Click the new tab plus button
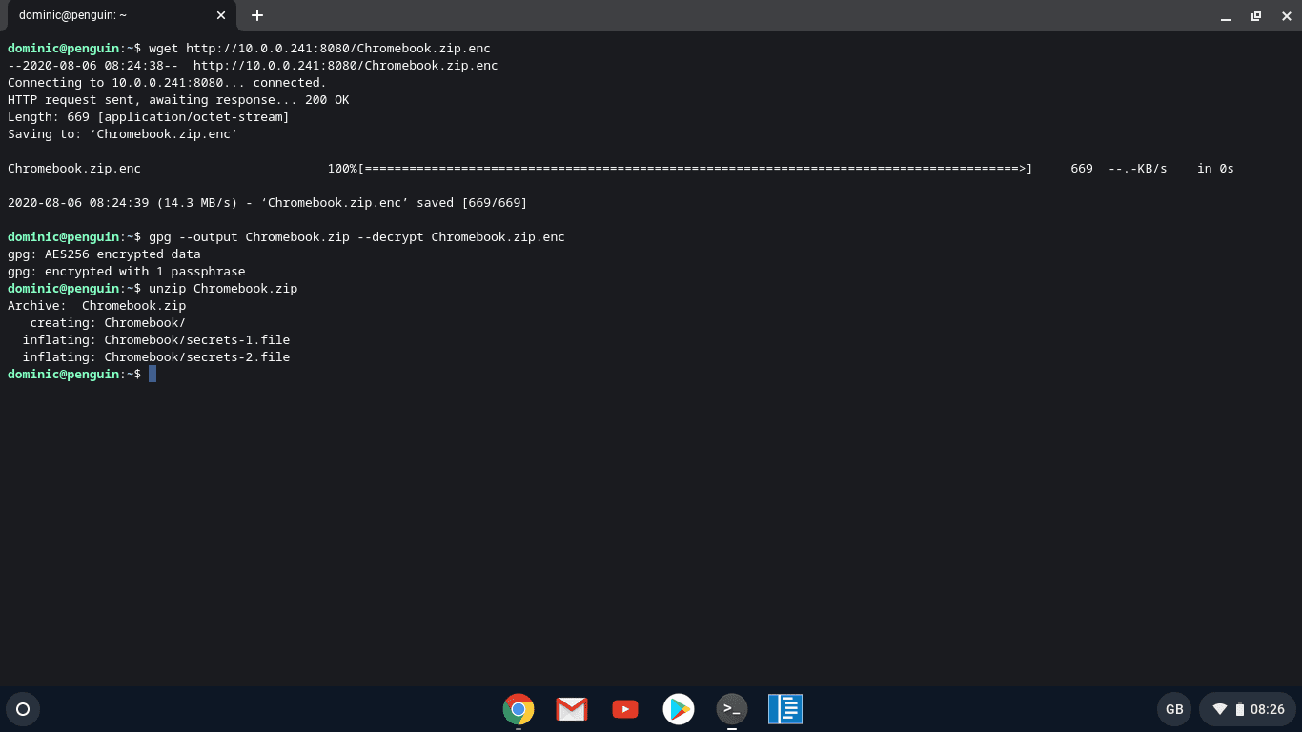 [x=257, y=15]
